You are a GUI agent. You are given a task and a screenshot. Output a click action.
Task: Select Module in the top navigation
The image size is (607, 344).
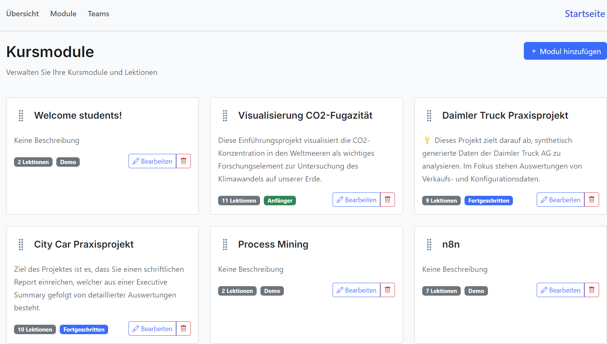(x=63, y=14)
